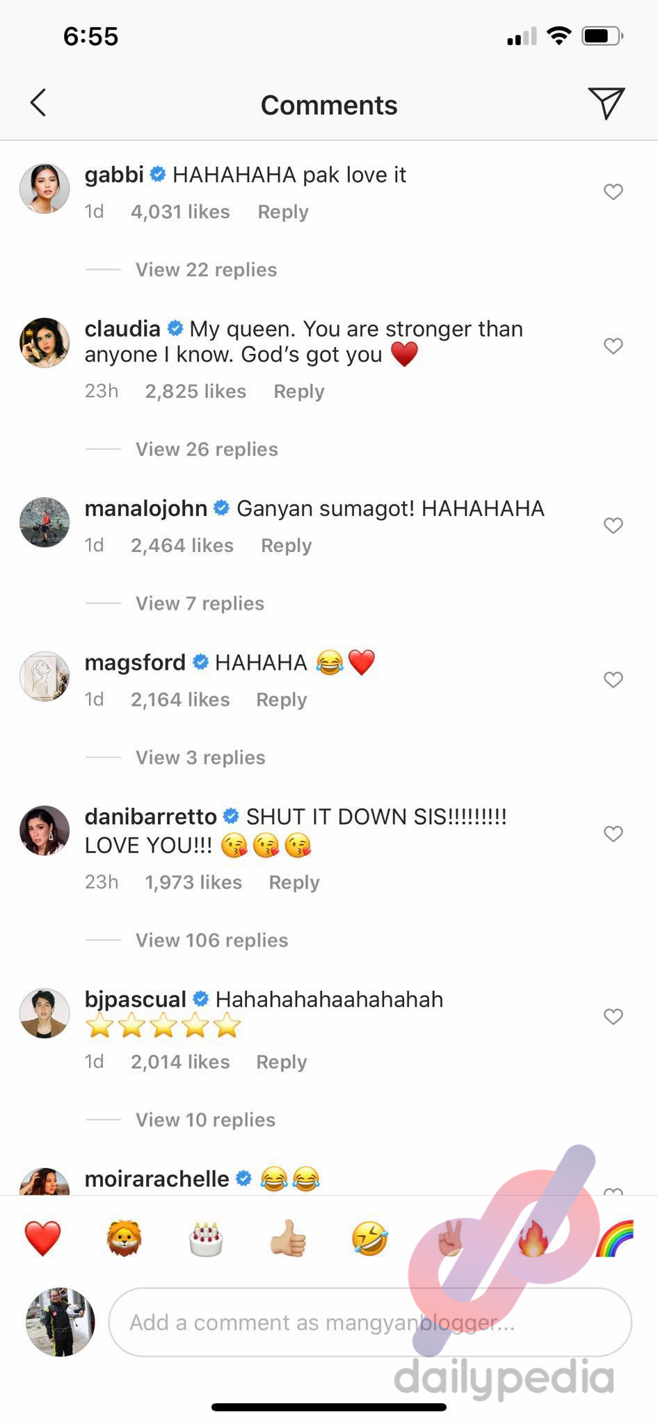Open manalojohn's profile via username
The width and height of the screenshot is (658, 1424).
pos(146,508)
